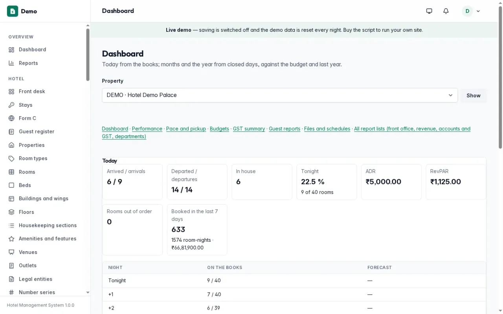
Task: Click the RevPAR ₹1,125.00 card
Action: click(x=456, y=182)
